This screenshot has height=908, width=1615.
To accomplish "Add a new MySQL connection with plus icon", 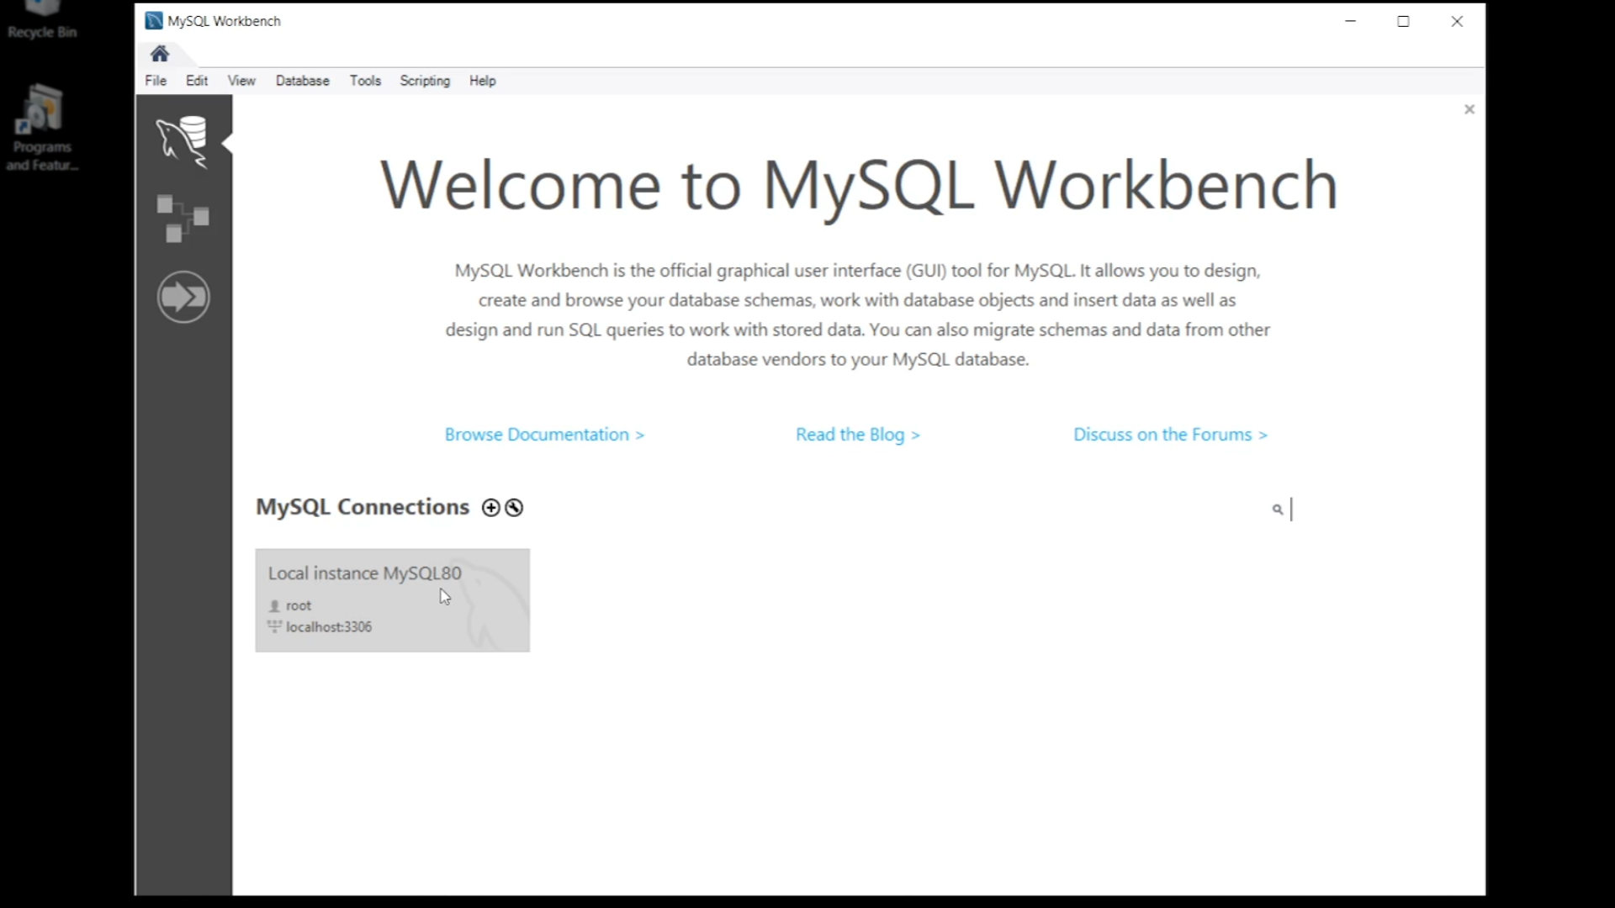I will 490,508.
